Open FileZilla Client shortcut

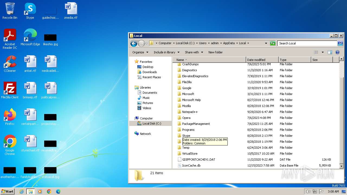10,90
